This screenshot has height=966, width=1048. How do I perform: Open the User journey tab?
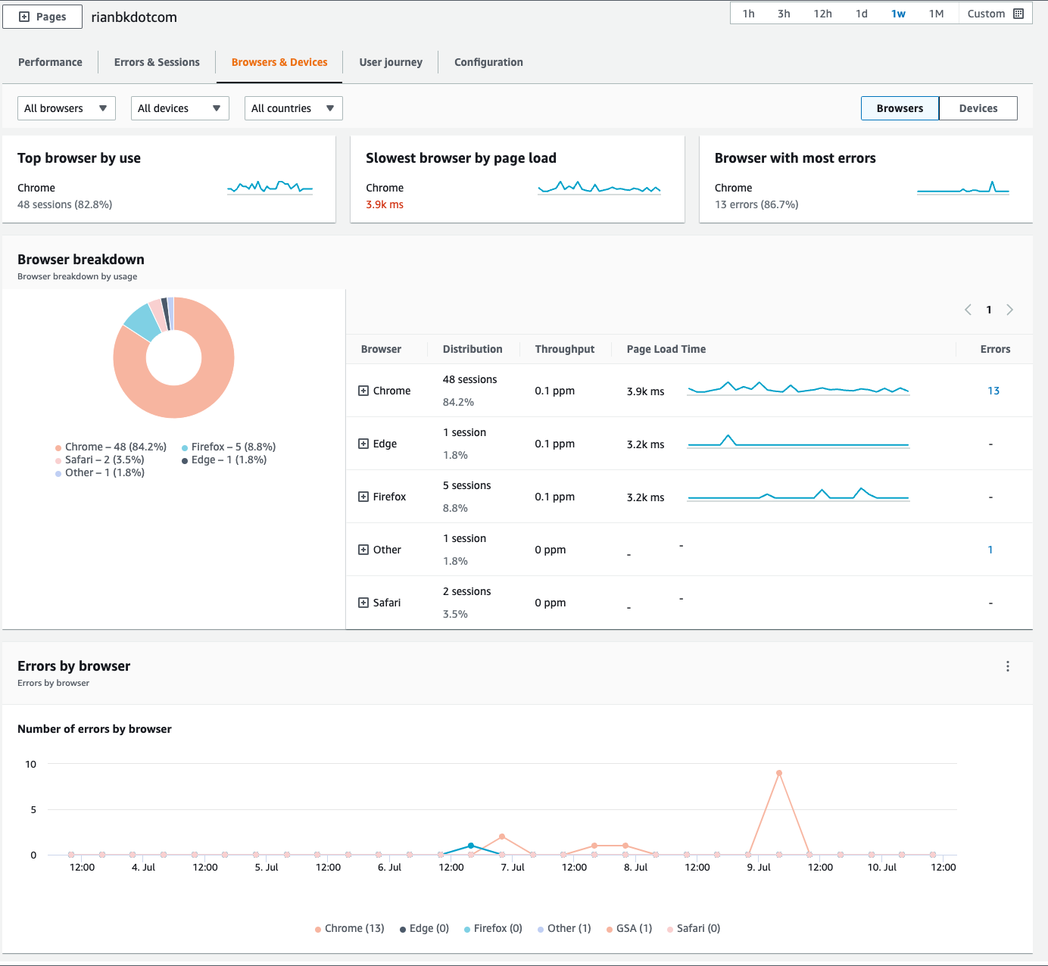391,62
